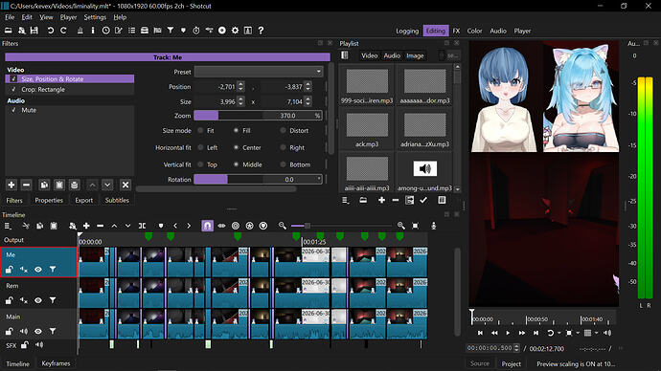
Task: Expand the zoom options arrow in player
Action: [x=578, y=333]
